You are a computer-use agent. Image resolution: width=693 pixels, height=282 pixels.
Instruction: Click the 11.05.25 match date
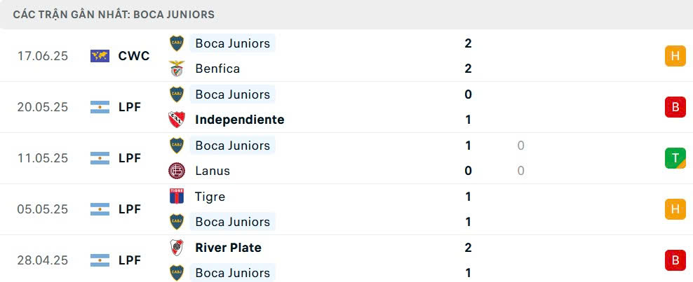click(x=43, y=158)
